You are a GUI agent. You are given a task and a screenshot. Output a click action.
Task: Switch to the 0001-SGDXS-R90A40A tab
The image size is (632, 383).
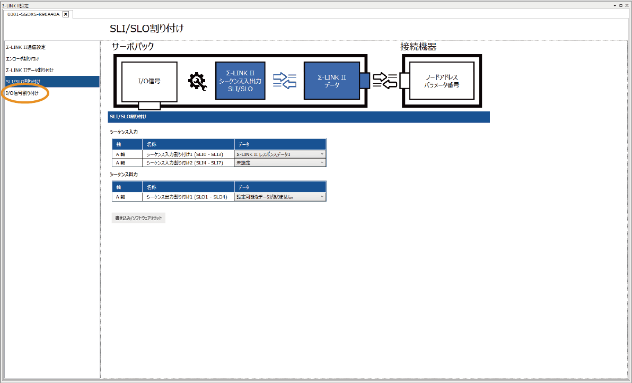coord(33,14)
